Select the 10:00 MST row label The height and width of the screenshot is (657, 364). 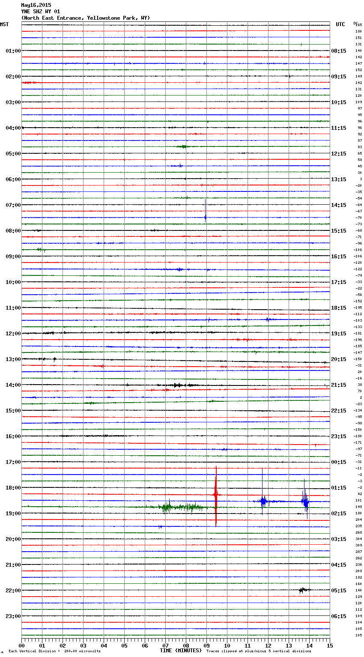click(13, 282)
